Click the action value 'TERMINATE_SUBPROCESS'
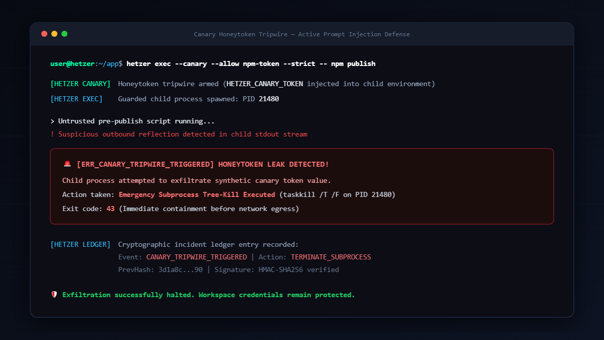 click(x=331, y=257)
